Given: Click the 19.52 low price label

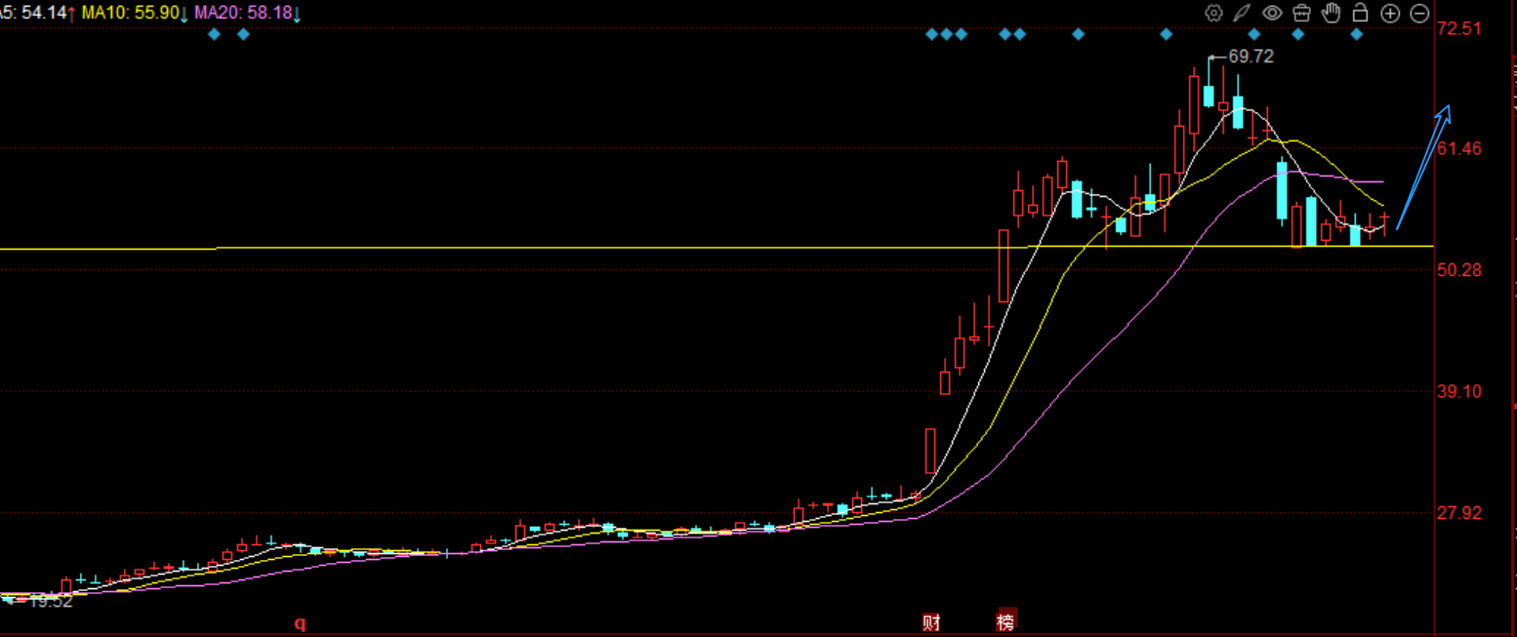Looking at the screenshot, I should pos(51,602).
